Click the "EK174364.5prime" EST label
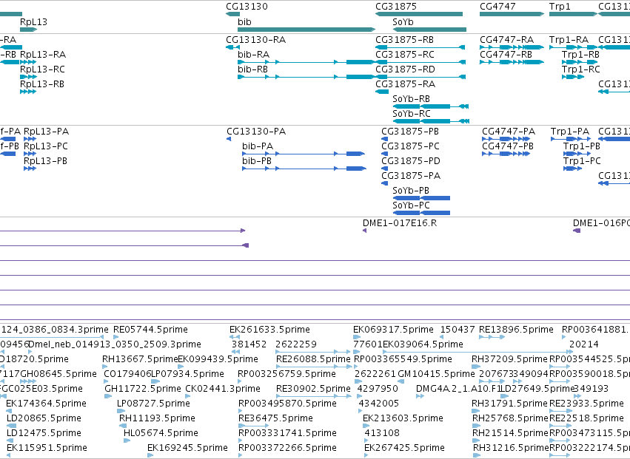 click(x=46, y=404)
